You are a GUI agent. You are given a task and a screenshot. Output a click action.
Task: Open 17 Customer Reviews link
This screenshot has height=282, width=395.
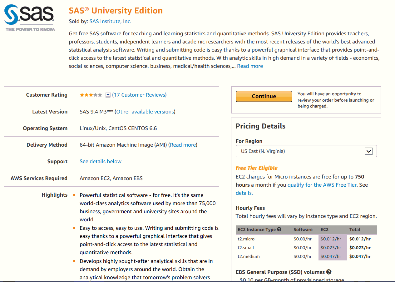139,95
